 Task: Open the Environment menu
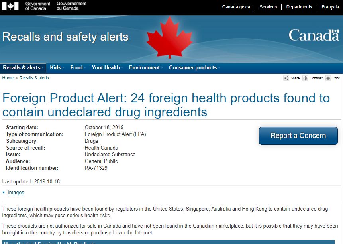pyautogui.click(x=146, y=68)
